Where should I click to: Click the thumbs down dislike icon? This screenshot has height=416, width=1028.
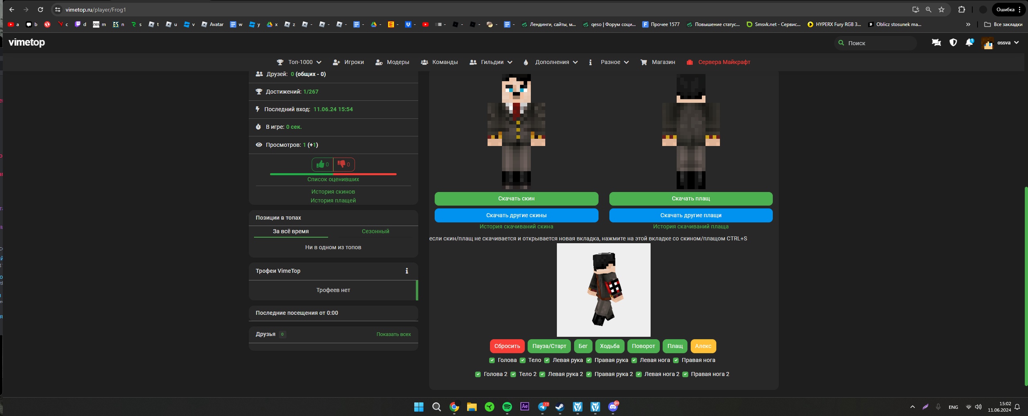coord(342,164)
